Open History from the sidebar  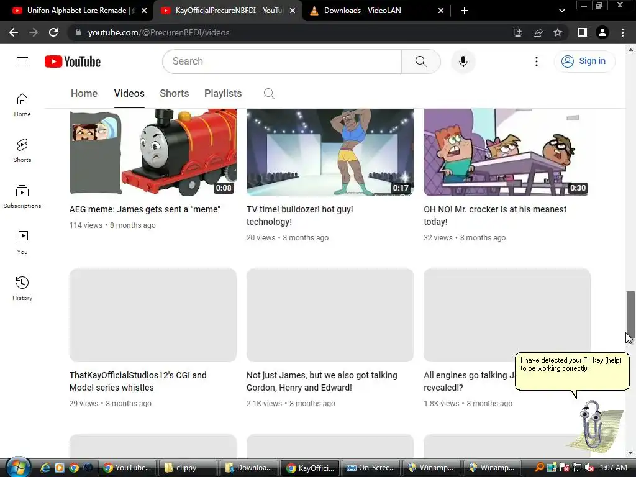22,288
